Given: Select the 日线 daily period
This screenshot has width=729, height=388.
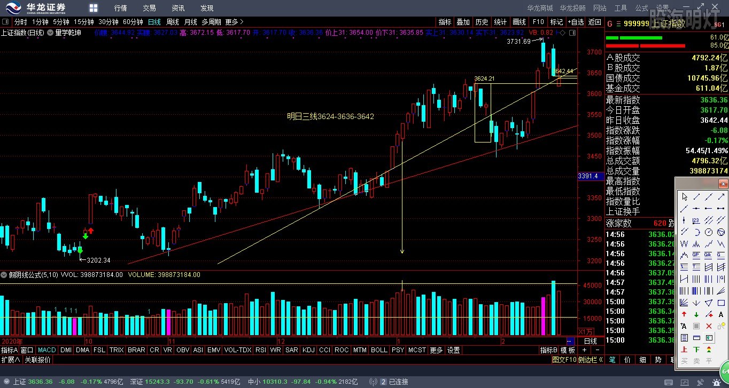Looking at the screenshot, I should (x=154, y=22).
